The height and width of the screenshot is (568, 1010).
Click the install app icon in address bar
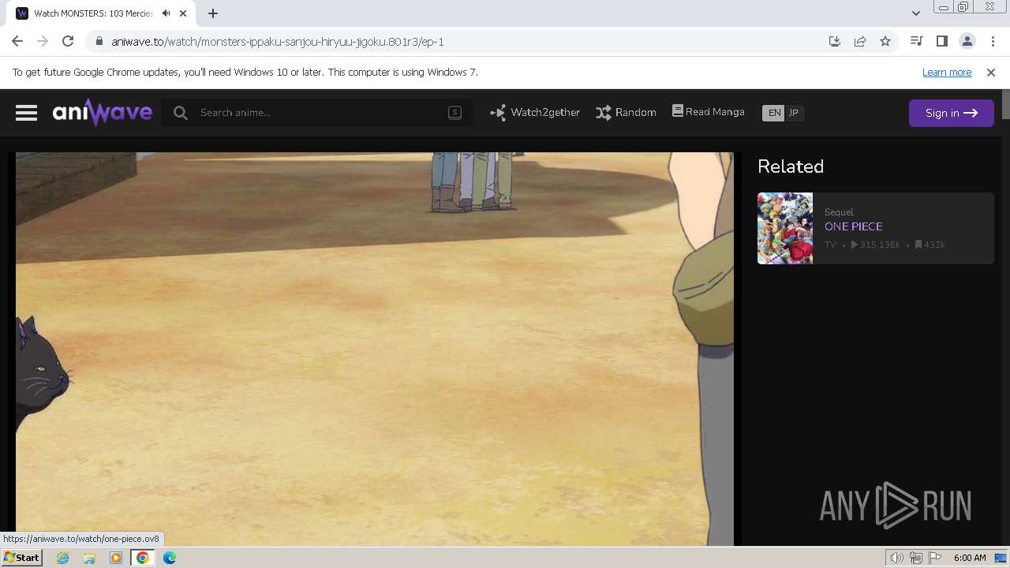click(835, 42)
